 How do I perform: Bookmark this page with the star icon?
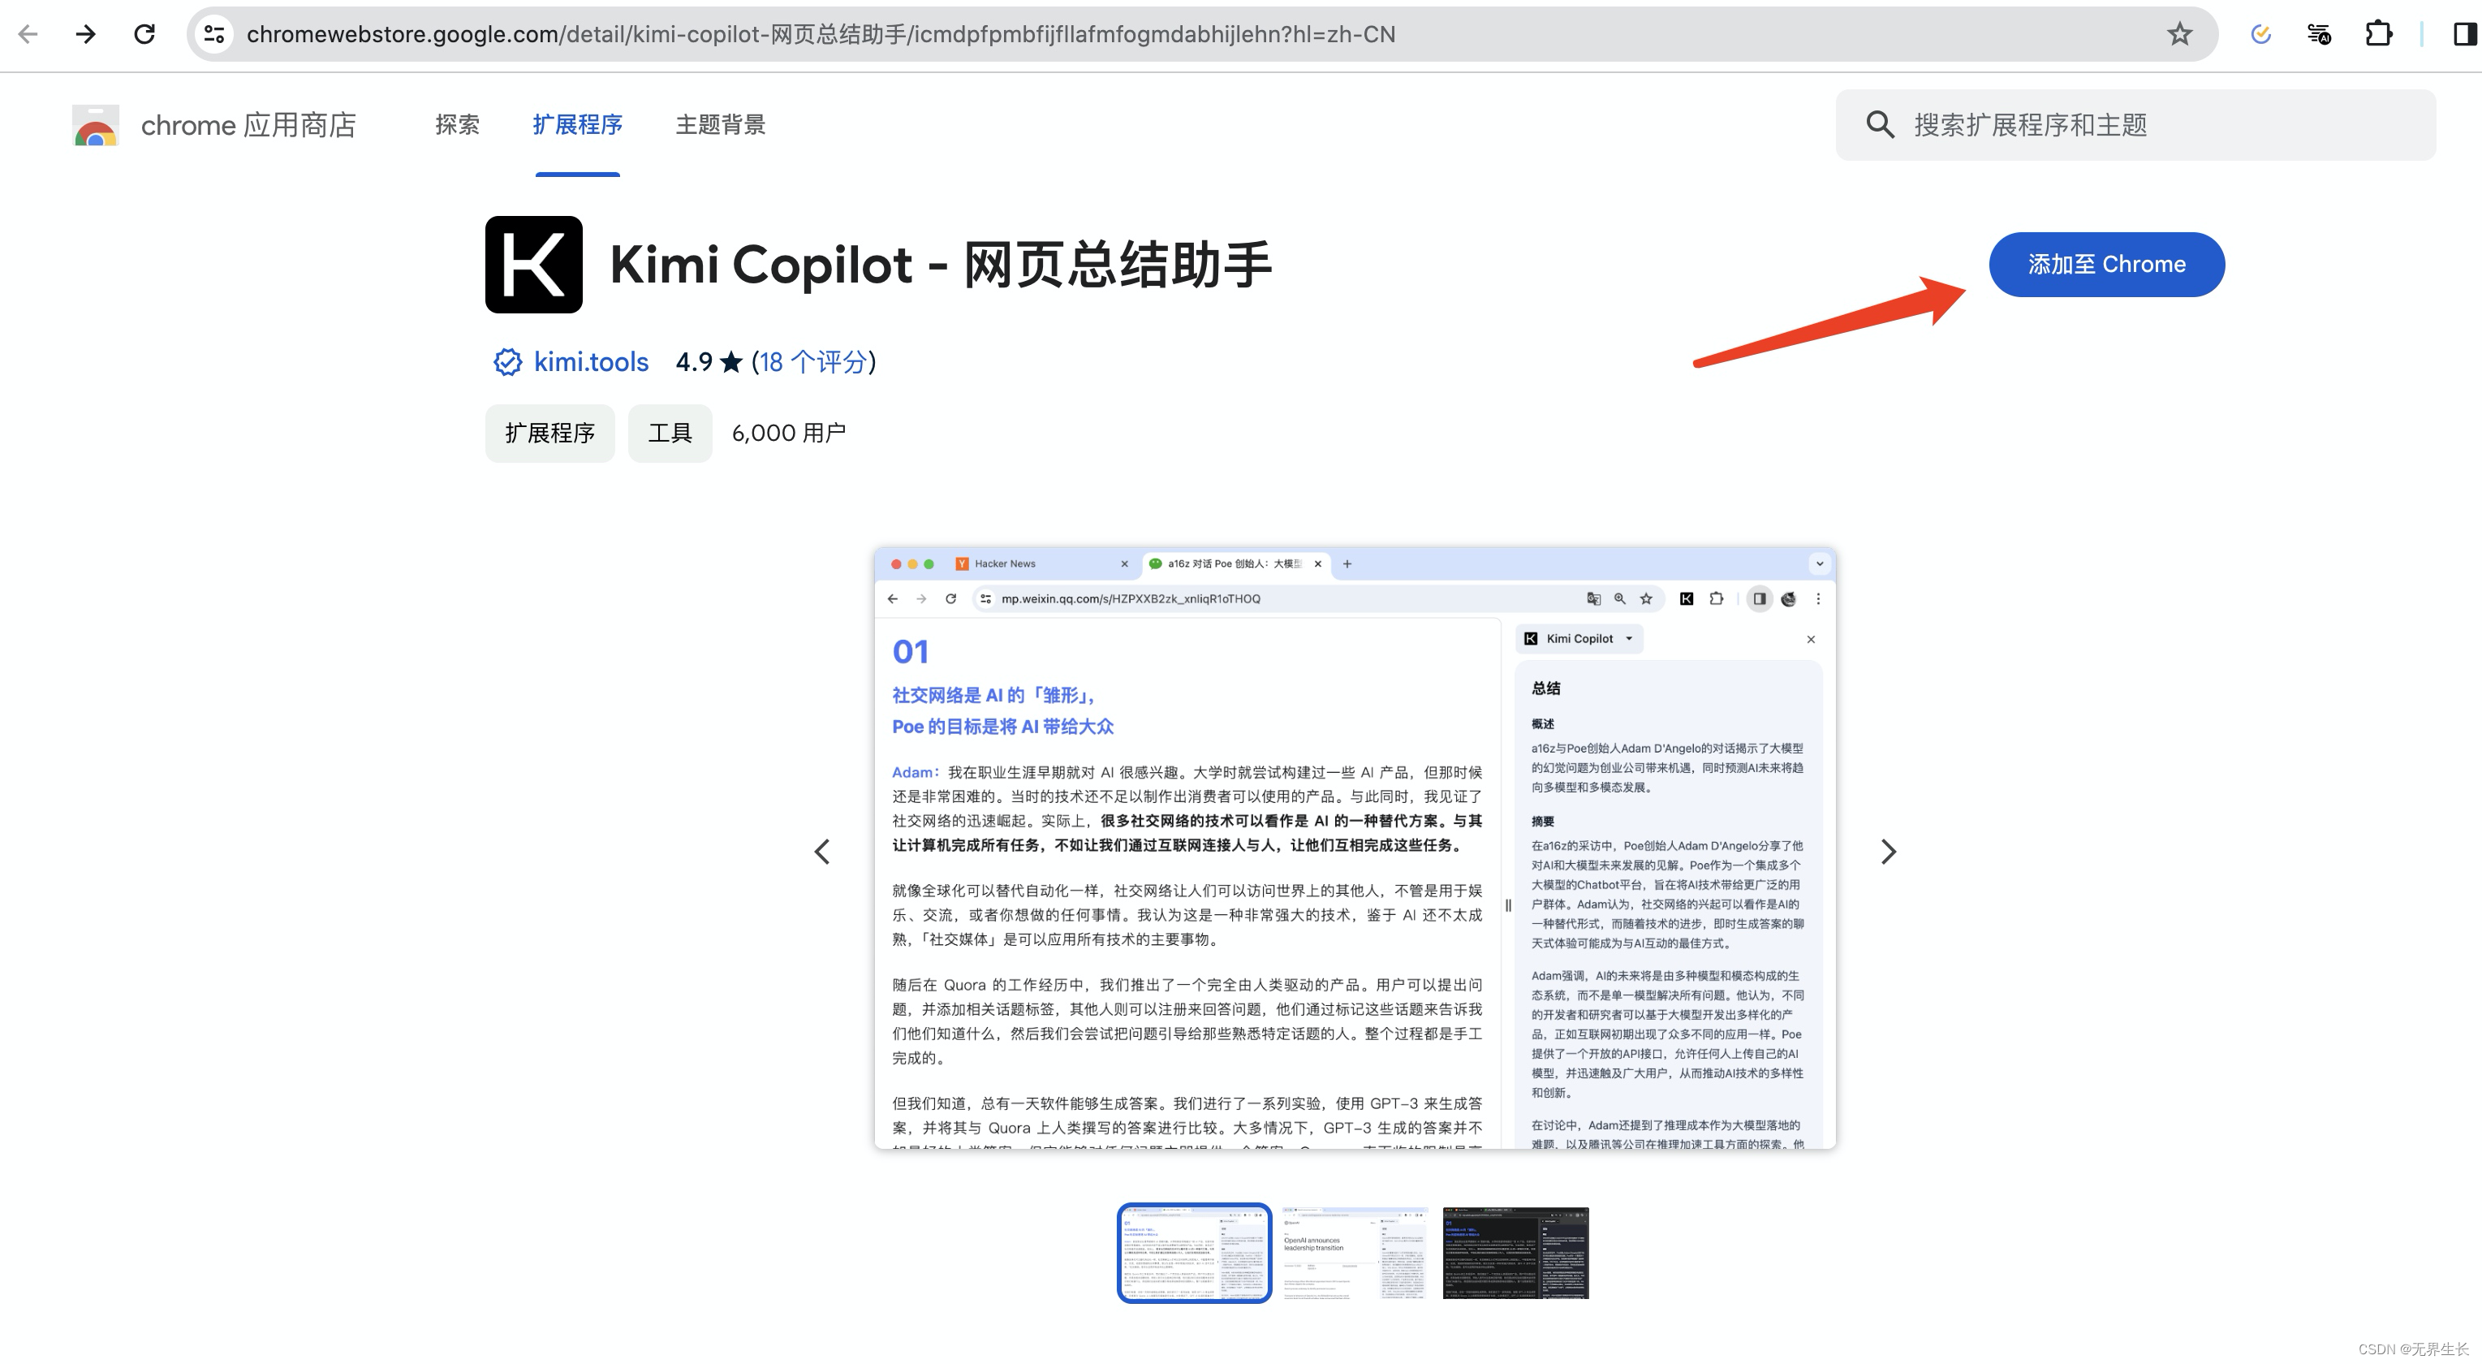pos(2179,35)
